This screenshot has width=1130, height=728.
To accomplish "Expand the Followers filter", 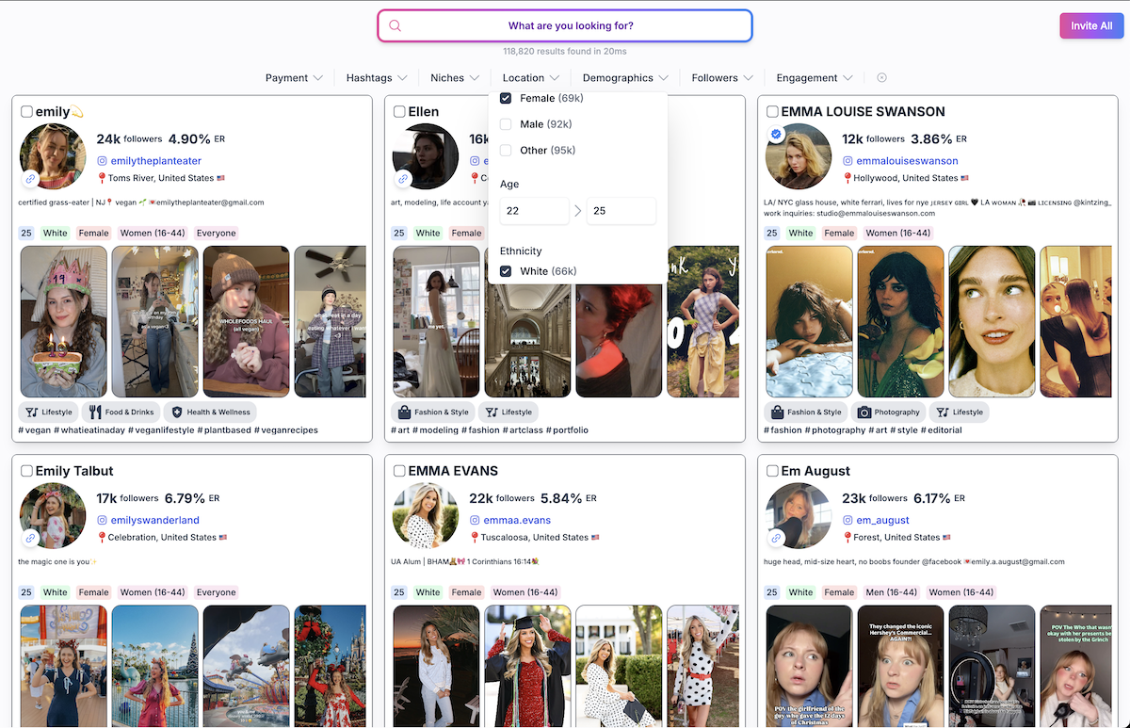I will click(721, 77).
